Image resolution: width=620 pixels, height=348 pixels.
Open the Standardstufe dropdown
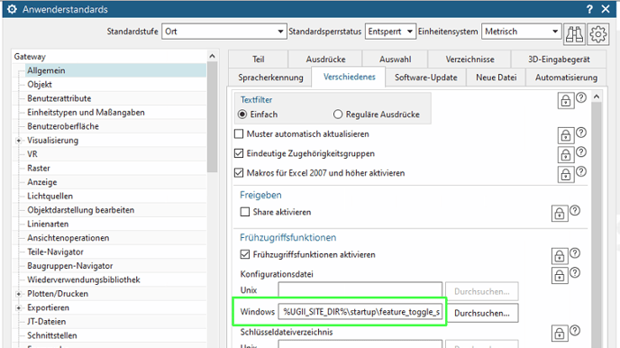[x=223, y=32]
